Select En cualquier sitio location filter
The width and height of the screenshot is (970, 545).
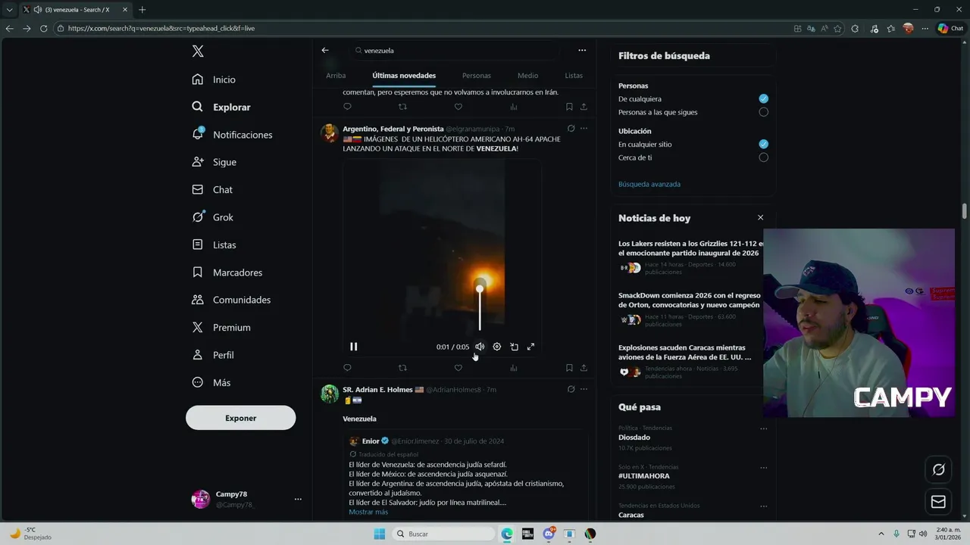[763, 144]
